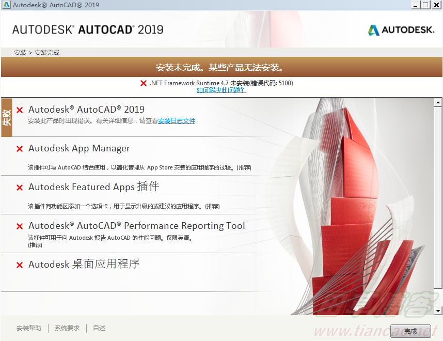
Task: Click the 失败 side label
Action: pyautogui.click(x=7, y=118)
